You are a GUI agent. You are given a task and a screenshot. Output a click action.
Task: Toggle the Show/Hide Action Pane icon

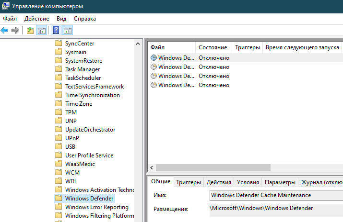pos(67,31)
